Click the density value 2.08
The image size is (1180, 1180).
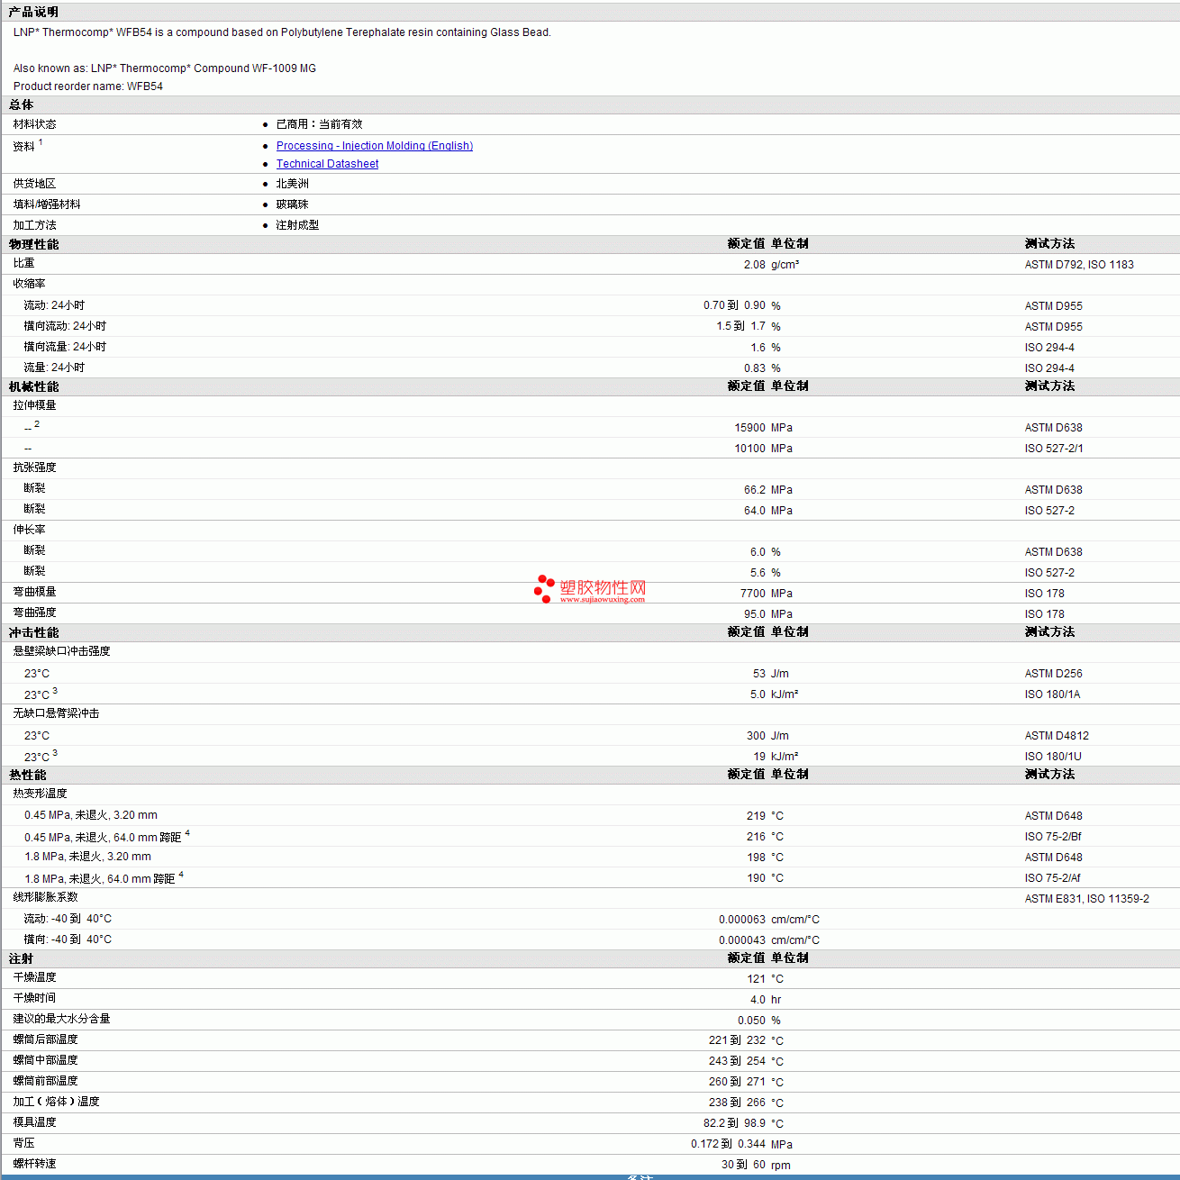754,265
